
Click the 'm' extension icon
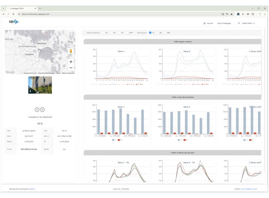pyautogui.click(x=248, y=14)
